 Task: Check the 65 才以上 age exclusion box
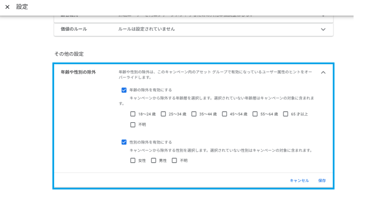[286, 114]
